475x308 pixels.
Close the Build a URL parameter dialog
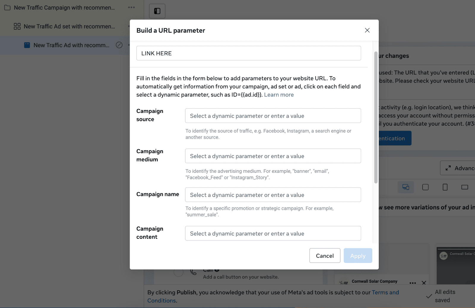(367, 30)
